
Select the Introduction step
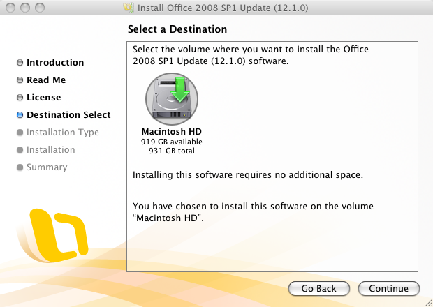[x=50, y=63]
